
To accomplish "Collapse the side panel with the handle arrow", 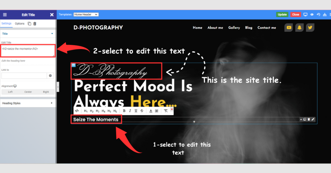I will (x=58, y=87).
